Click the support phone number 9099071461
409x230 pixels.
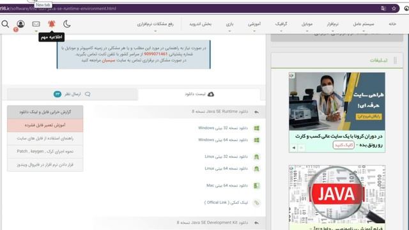[x=155, y=54]
